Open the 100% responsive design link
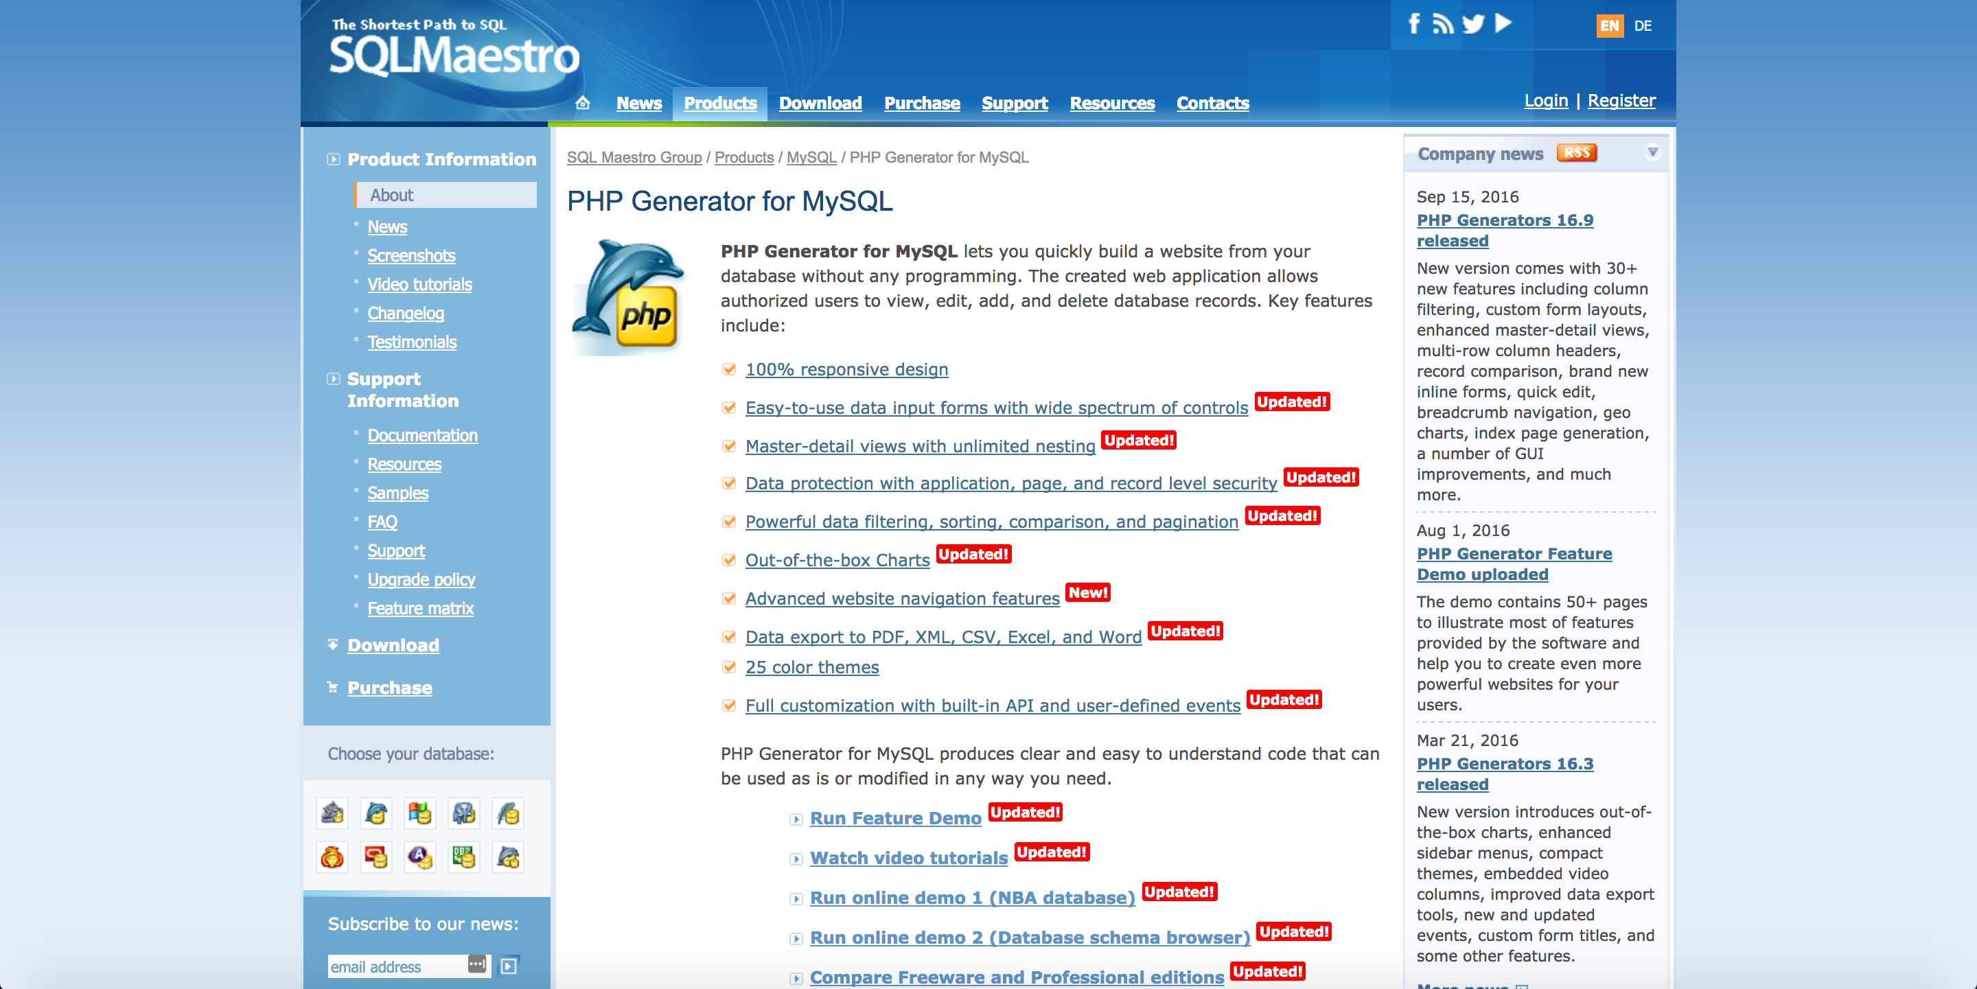 [x=846, y=369]
